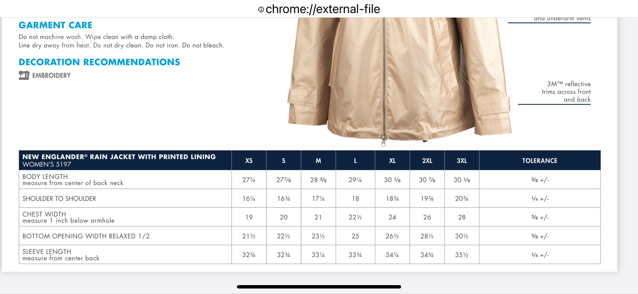Click the Garment Care heading
Image resolution: width=638 pixels, height=294 pixels.
coord(56,25)
